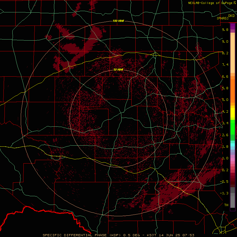Click the DKD legend unit label
This screenshot has width=237, height=237.
231,16
